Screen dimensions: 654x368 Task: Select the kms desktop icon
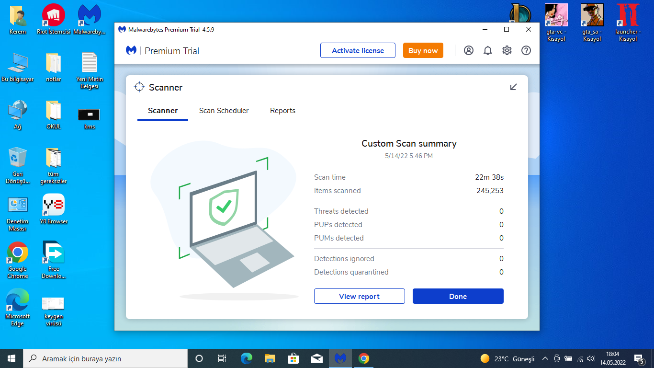click(x=90, y=118)
